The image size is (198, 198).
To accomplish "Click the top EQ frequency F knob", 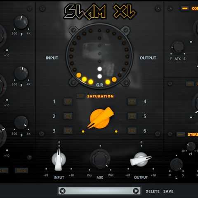I will point(21,22).
